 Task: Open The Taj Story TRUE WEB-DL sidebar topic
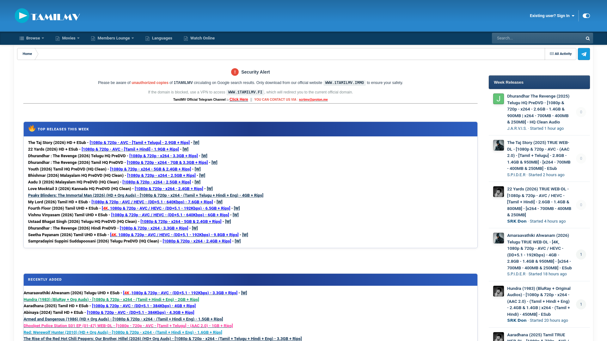pyautogui.click(x=539, y=156)
